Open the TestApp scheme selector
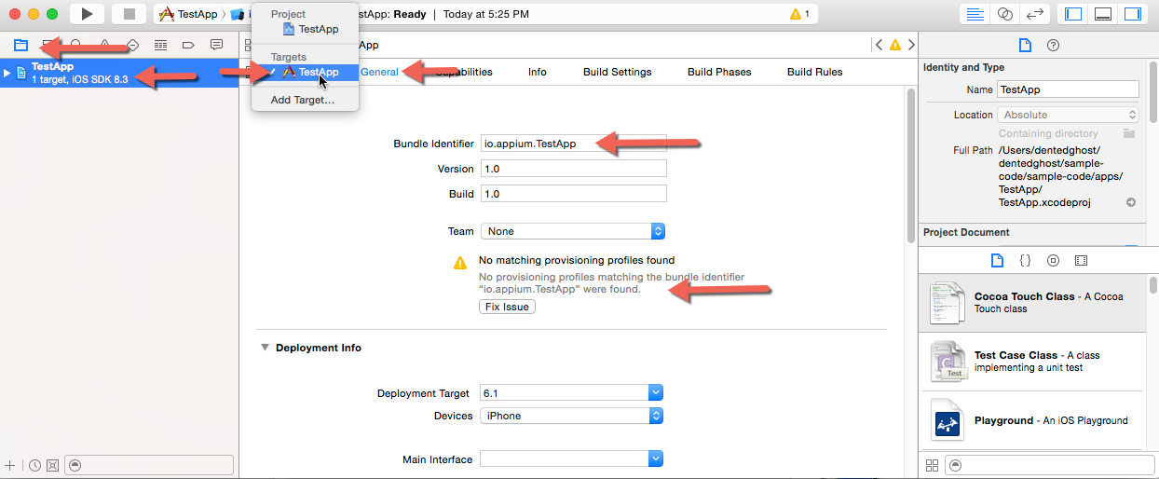The image size is (1159, 479). pos(190,14)
